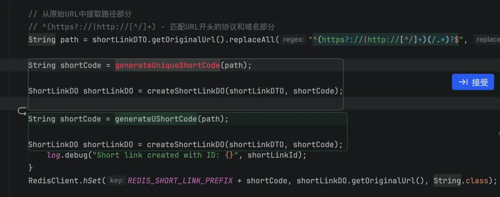Click createShortLinkDO in the upper box

[186, 91]
